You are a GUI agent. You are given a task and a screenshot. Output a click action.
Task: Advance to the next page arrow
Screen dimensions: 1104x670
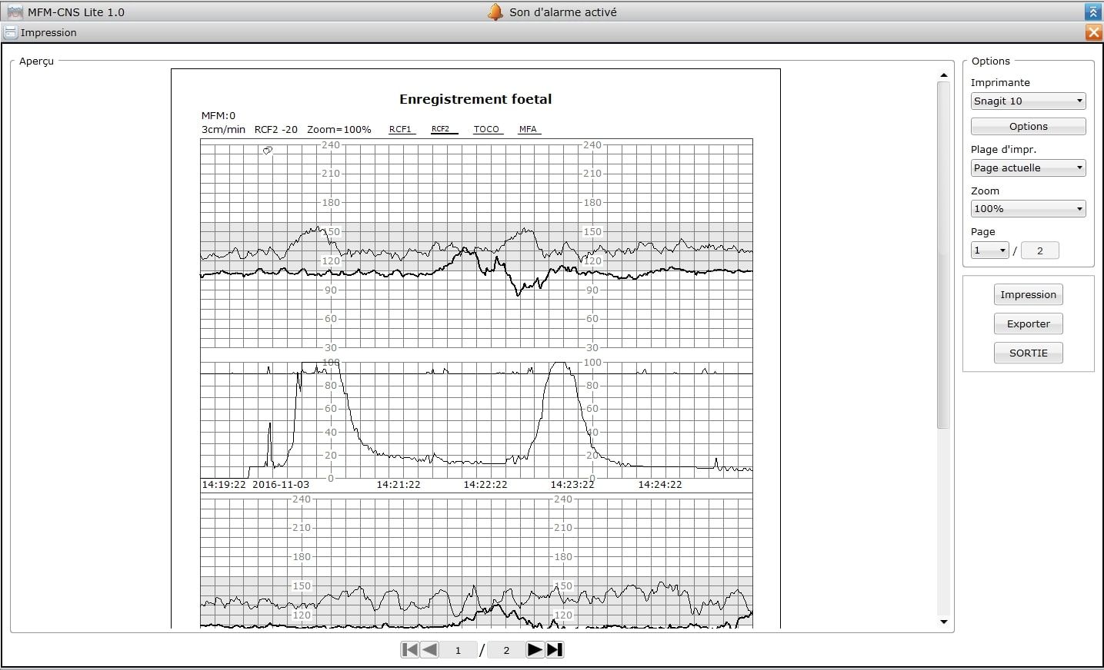[535, 650]
